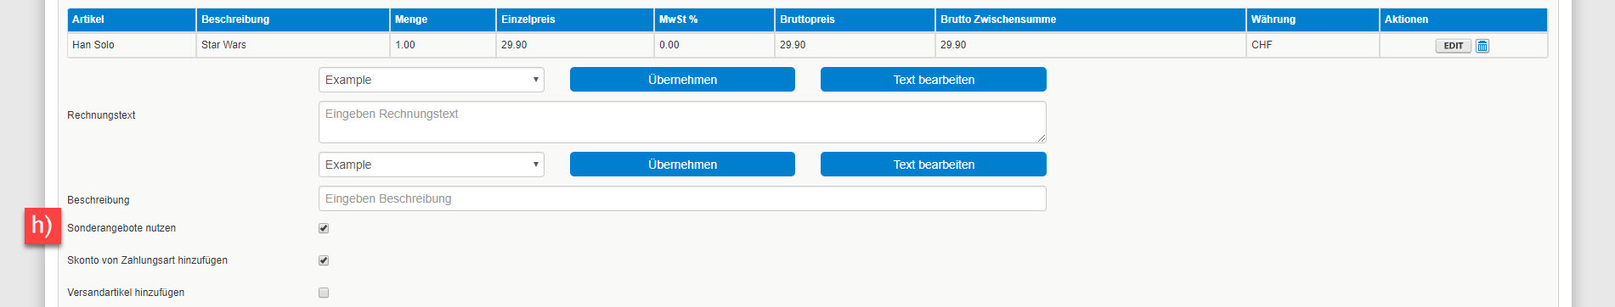Click upper Text bearbeiten button

click(934, 80)
